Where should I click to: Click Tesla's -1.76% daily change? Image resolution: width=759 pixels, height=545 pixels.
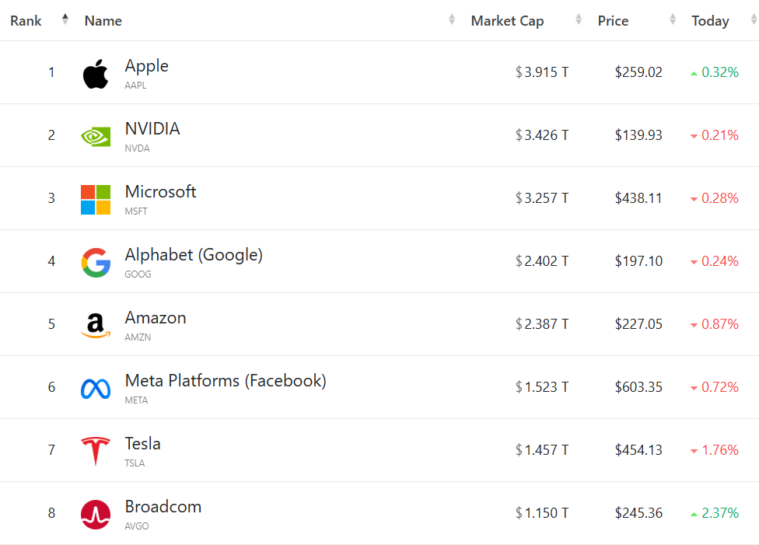coord(719,450)
